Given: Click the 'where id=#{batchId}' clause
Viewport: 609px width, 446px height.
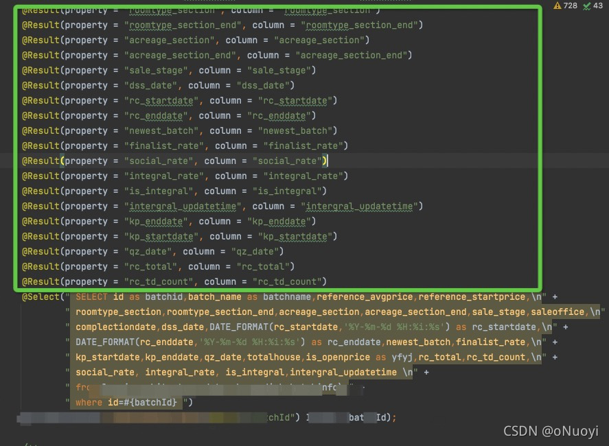Looking at the screenshot, I should point(126,403).
